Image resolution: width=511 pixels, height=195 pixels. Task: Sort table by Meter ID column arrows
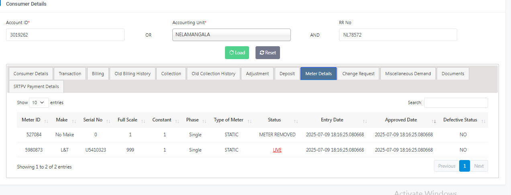(46, 121)
